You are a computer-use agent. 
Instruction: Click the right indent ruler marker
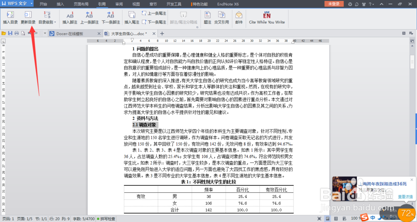294,42
